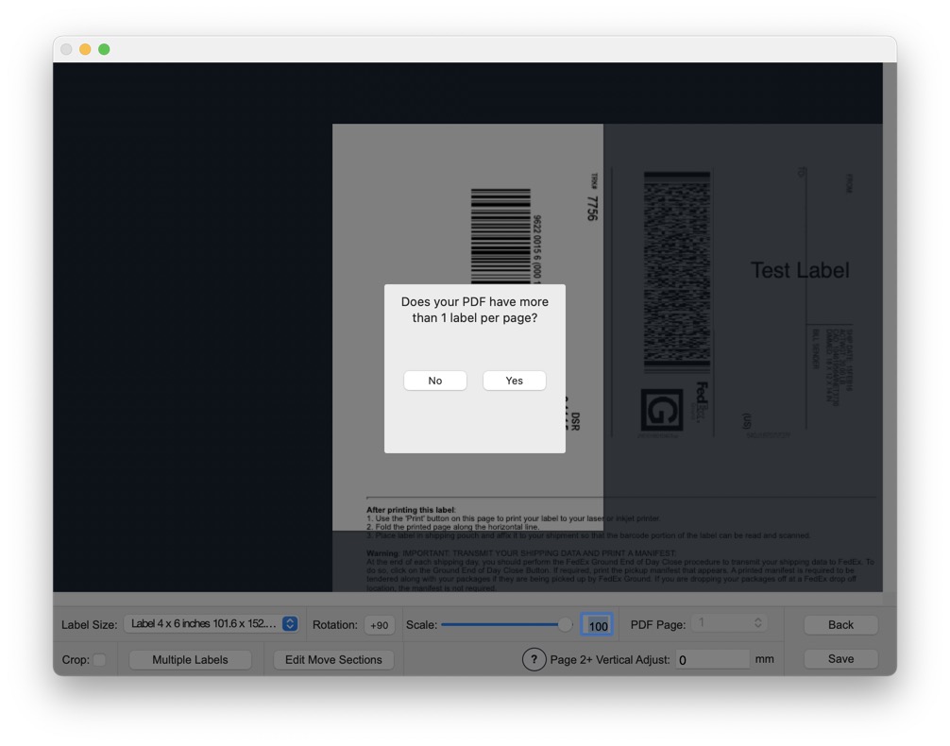950x746 pixels.
Task: Answer Yes in the PDF label dialog
Action: click(515, 381)
